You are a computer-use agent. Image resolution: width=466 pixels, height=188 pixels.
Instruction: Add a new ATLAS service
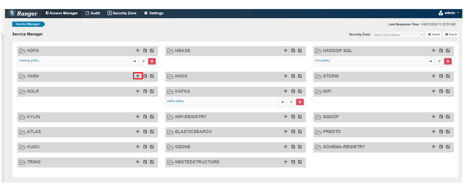tap(137, 131)
